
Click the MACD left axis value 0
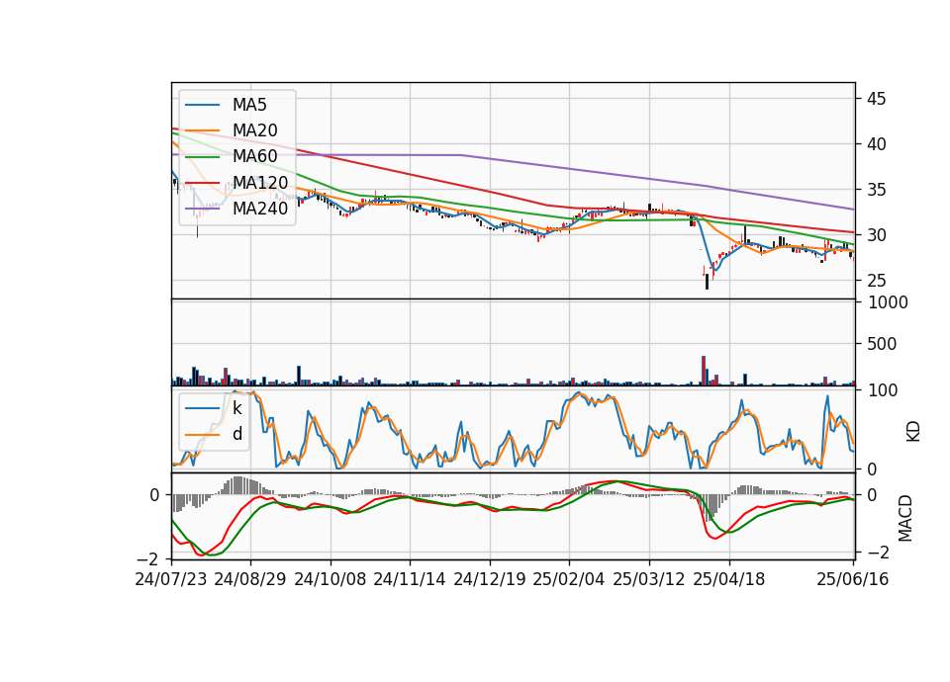coord(154,495)
